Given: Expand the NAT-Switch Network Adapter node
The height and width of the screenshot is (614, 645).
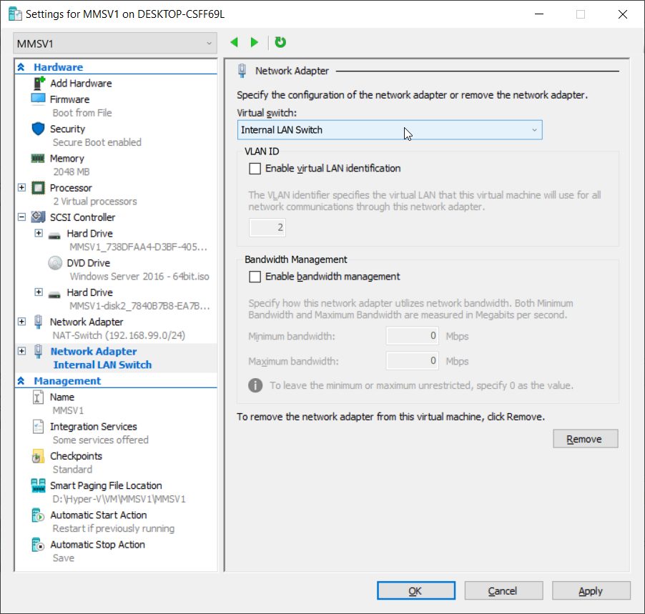Looking at the screenshot, I should click(x=21, y=322).
